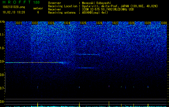Image resolution: width=169 pixels, height=107 pixels.
Task: Click the receiver ICOM IC-575 frequency text
Action: (x=108, y=9)
